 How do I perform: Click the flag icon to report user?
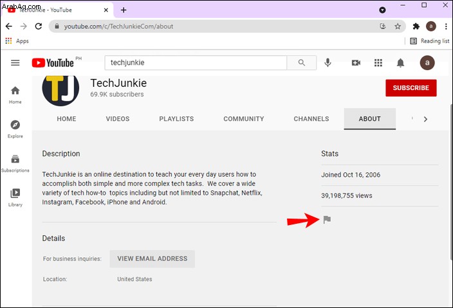point(327,220)
